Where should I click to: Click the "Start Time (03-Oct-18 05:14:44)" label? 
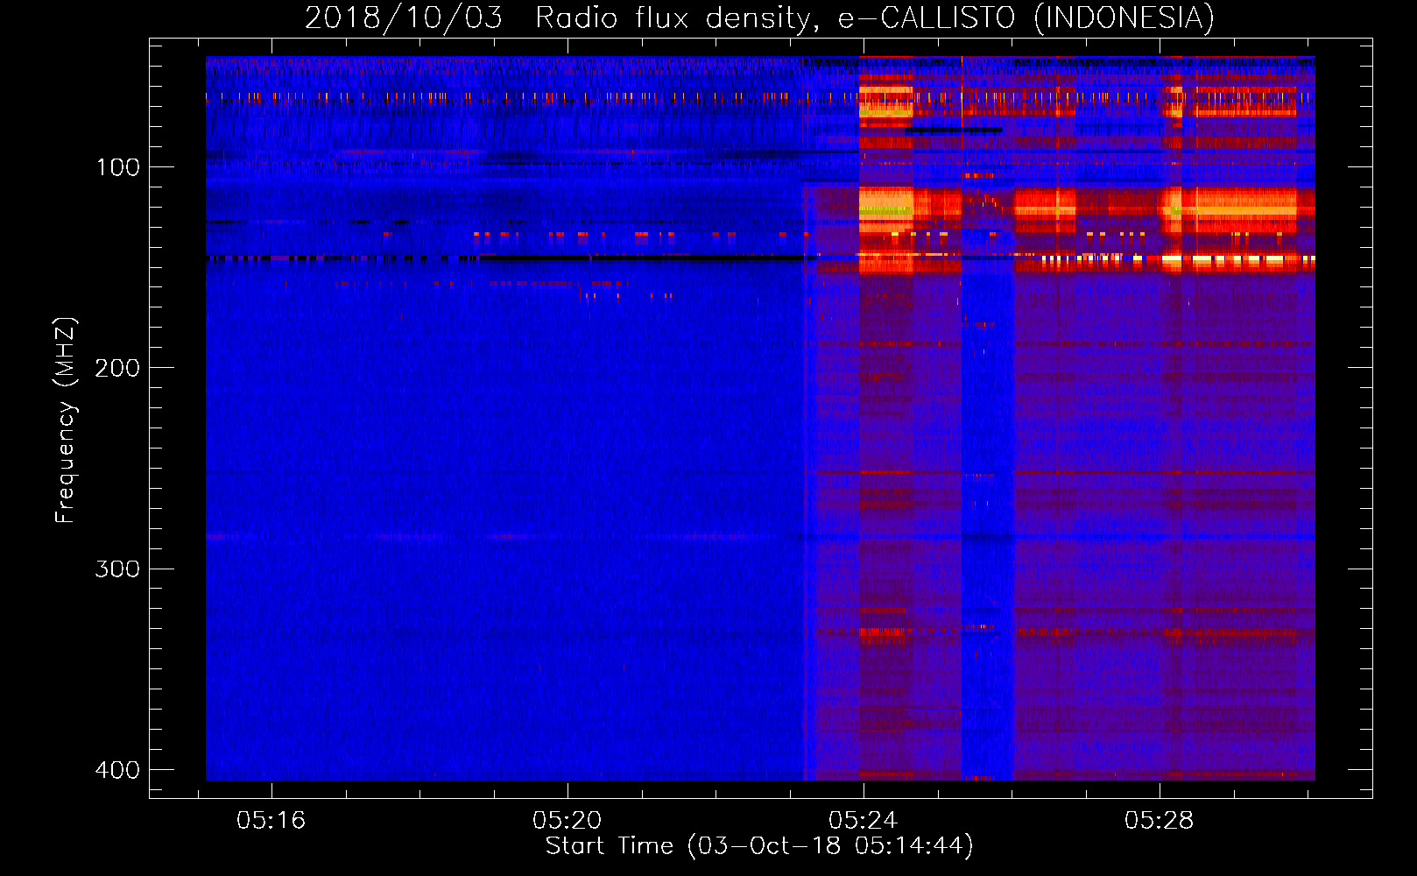tap(759, 846)
